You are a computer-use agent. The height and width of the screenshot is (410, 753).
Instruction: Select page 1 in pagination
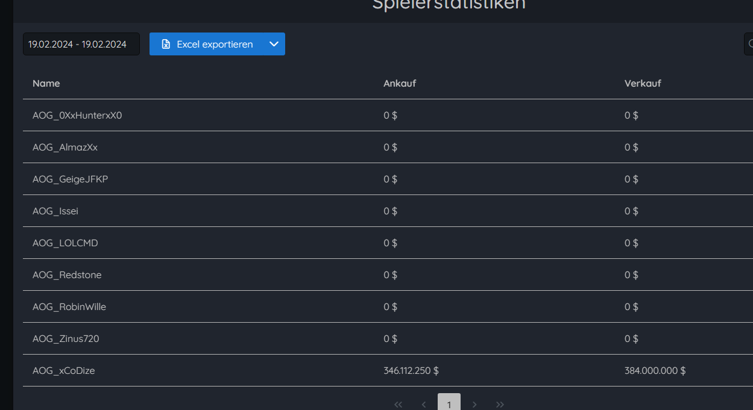tap(449, 404)
